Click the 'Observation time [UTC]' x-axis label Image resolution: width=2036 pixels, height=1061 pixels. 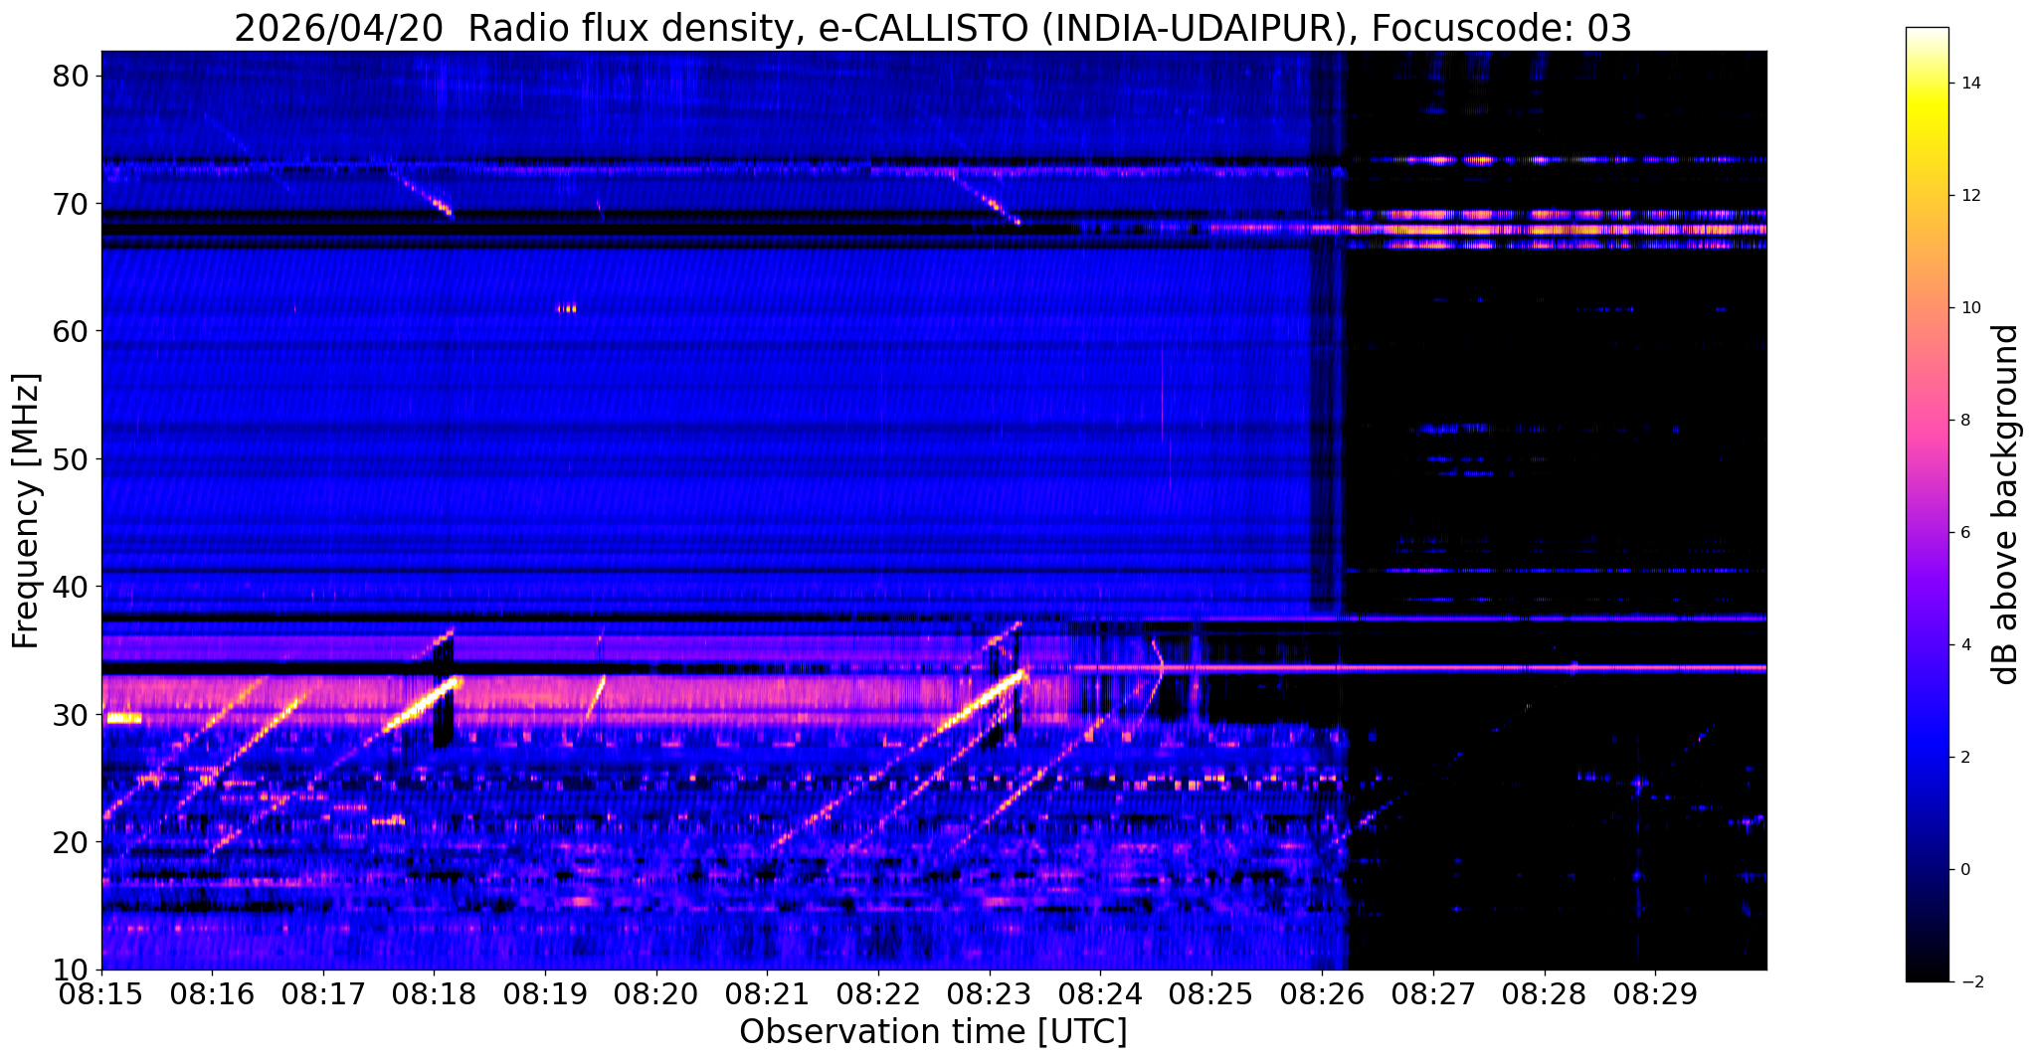pos(933,1031)
